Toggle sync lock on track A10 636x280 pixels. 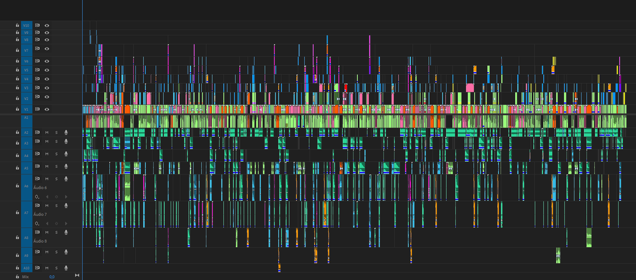tap(38, 268)
